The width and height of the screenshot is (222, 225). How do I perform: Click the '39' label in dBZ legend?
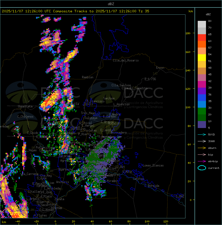[x=210, y=88]
